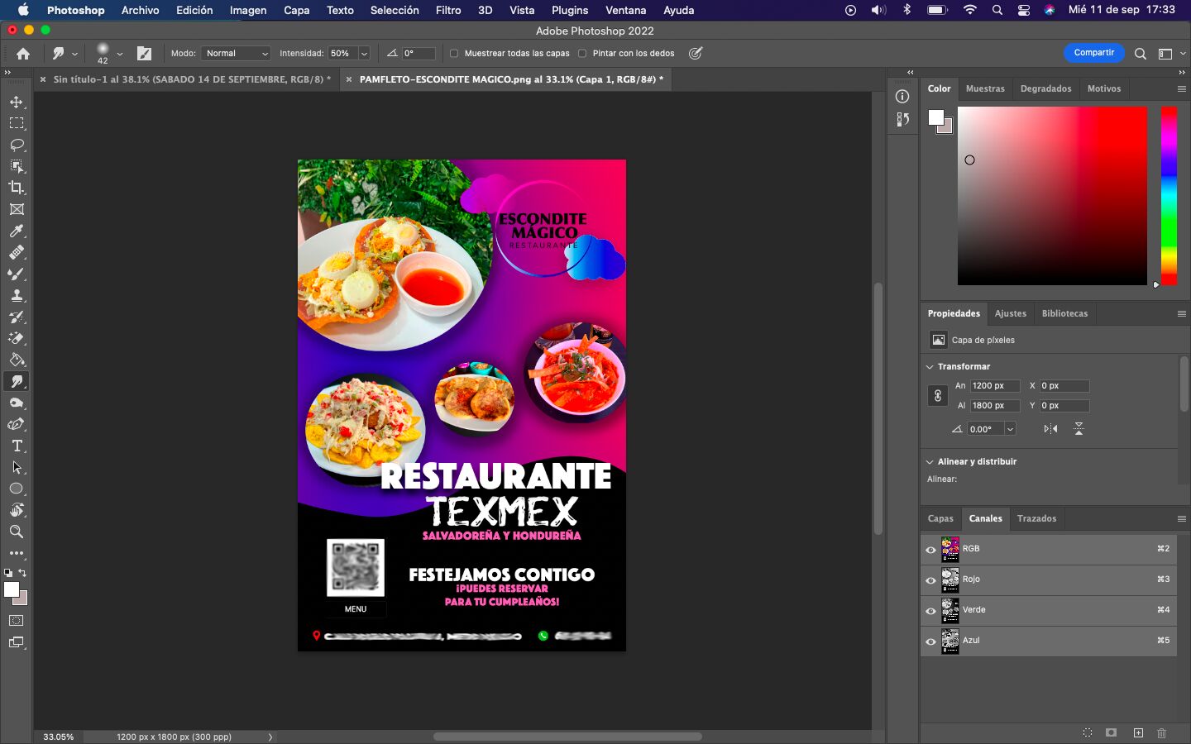Enable Muestrear todas las capas checkbox

tap(454, 54)
